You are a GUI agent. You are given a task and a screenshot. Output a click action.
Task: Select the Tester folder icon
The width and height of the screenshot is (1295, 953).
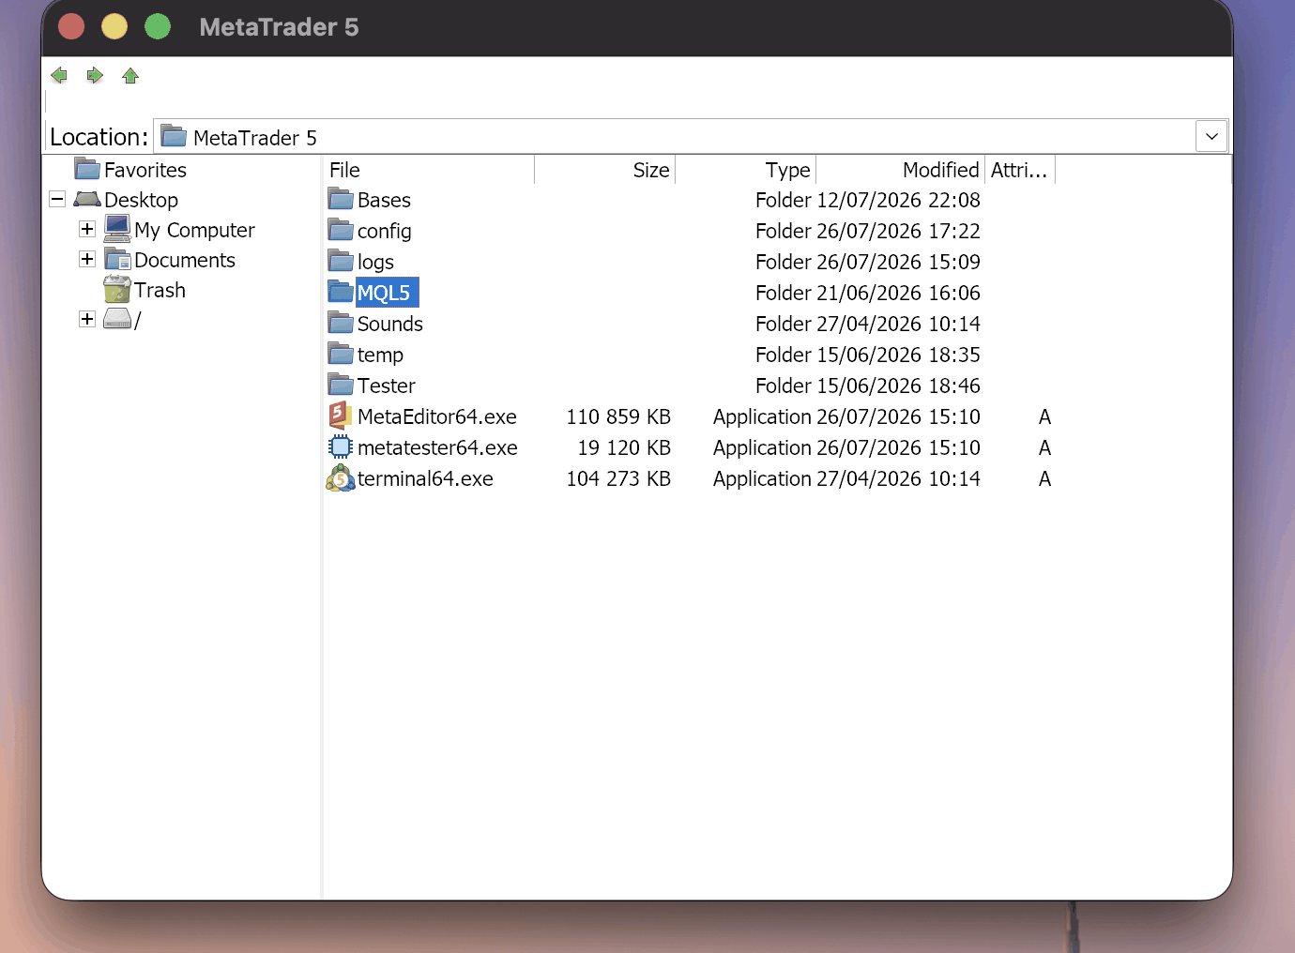click(x=341, y=385)
